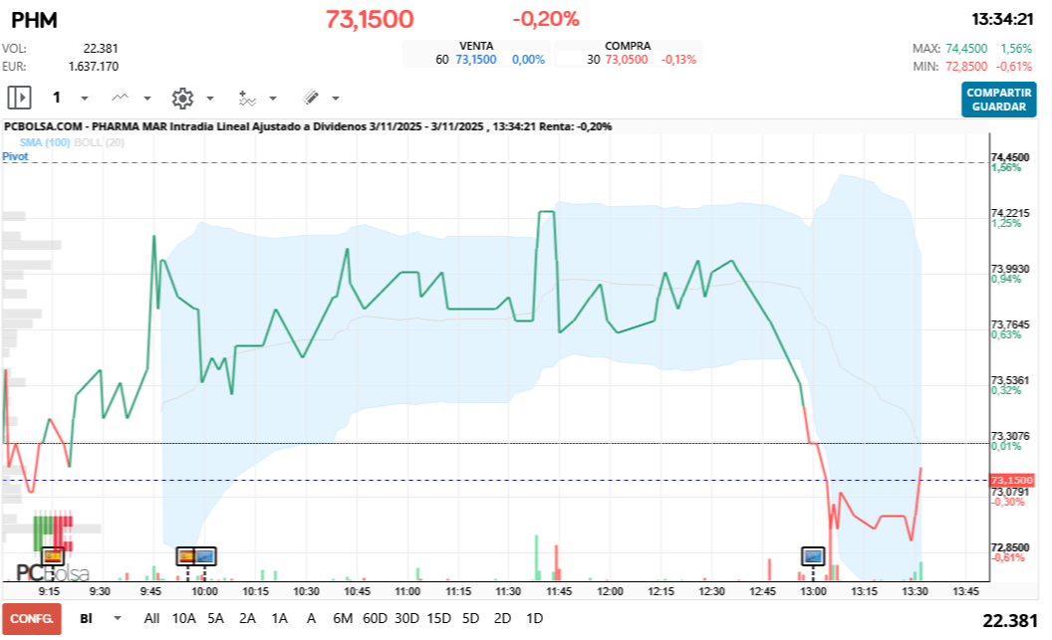Viewport: 1052px width, 640px height.
Task: Select the line chart type icon
Action: tap(120, 98)
